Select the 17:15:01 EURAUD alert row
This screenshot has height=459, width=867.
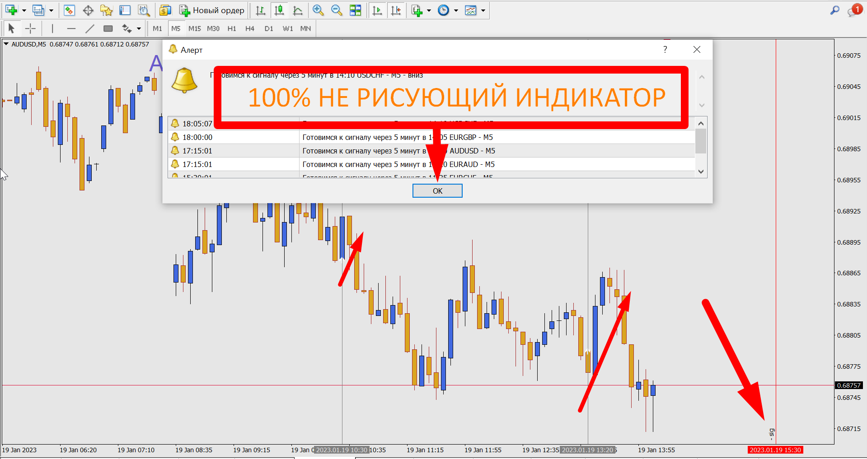pyautogui.click(x=431, y=164)
